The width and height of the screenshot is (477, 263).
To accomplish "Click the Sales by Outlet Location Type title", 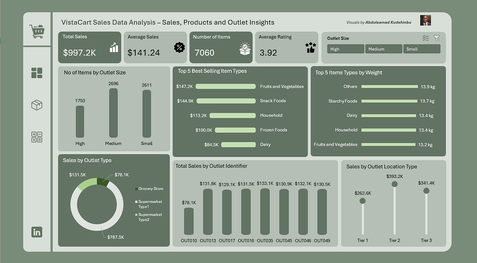I will pyautogui.click(x=382, y=167).
